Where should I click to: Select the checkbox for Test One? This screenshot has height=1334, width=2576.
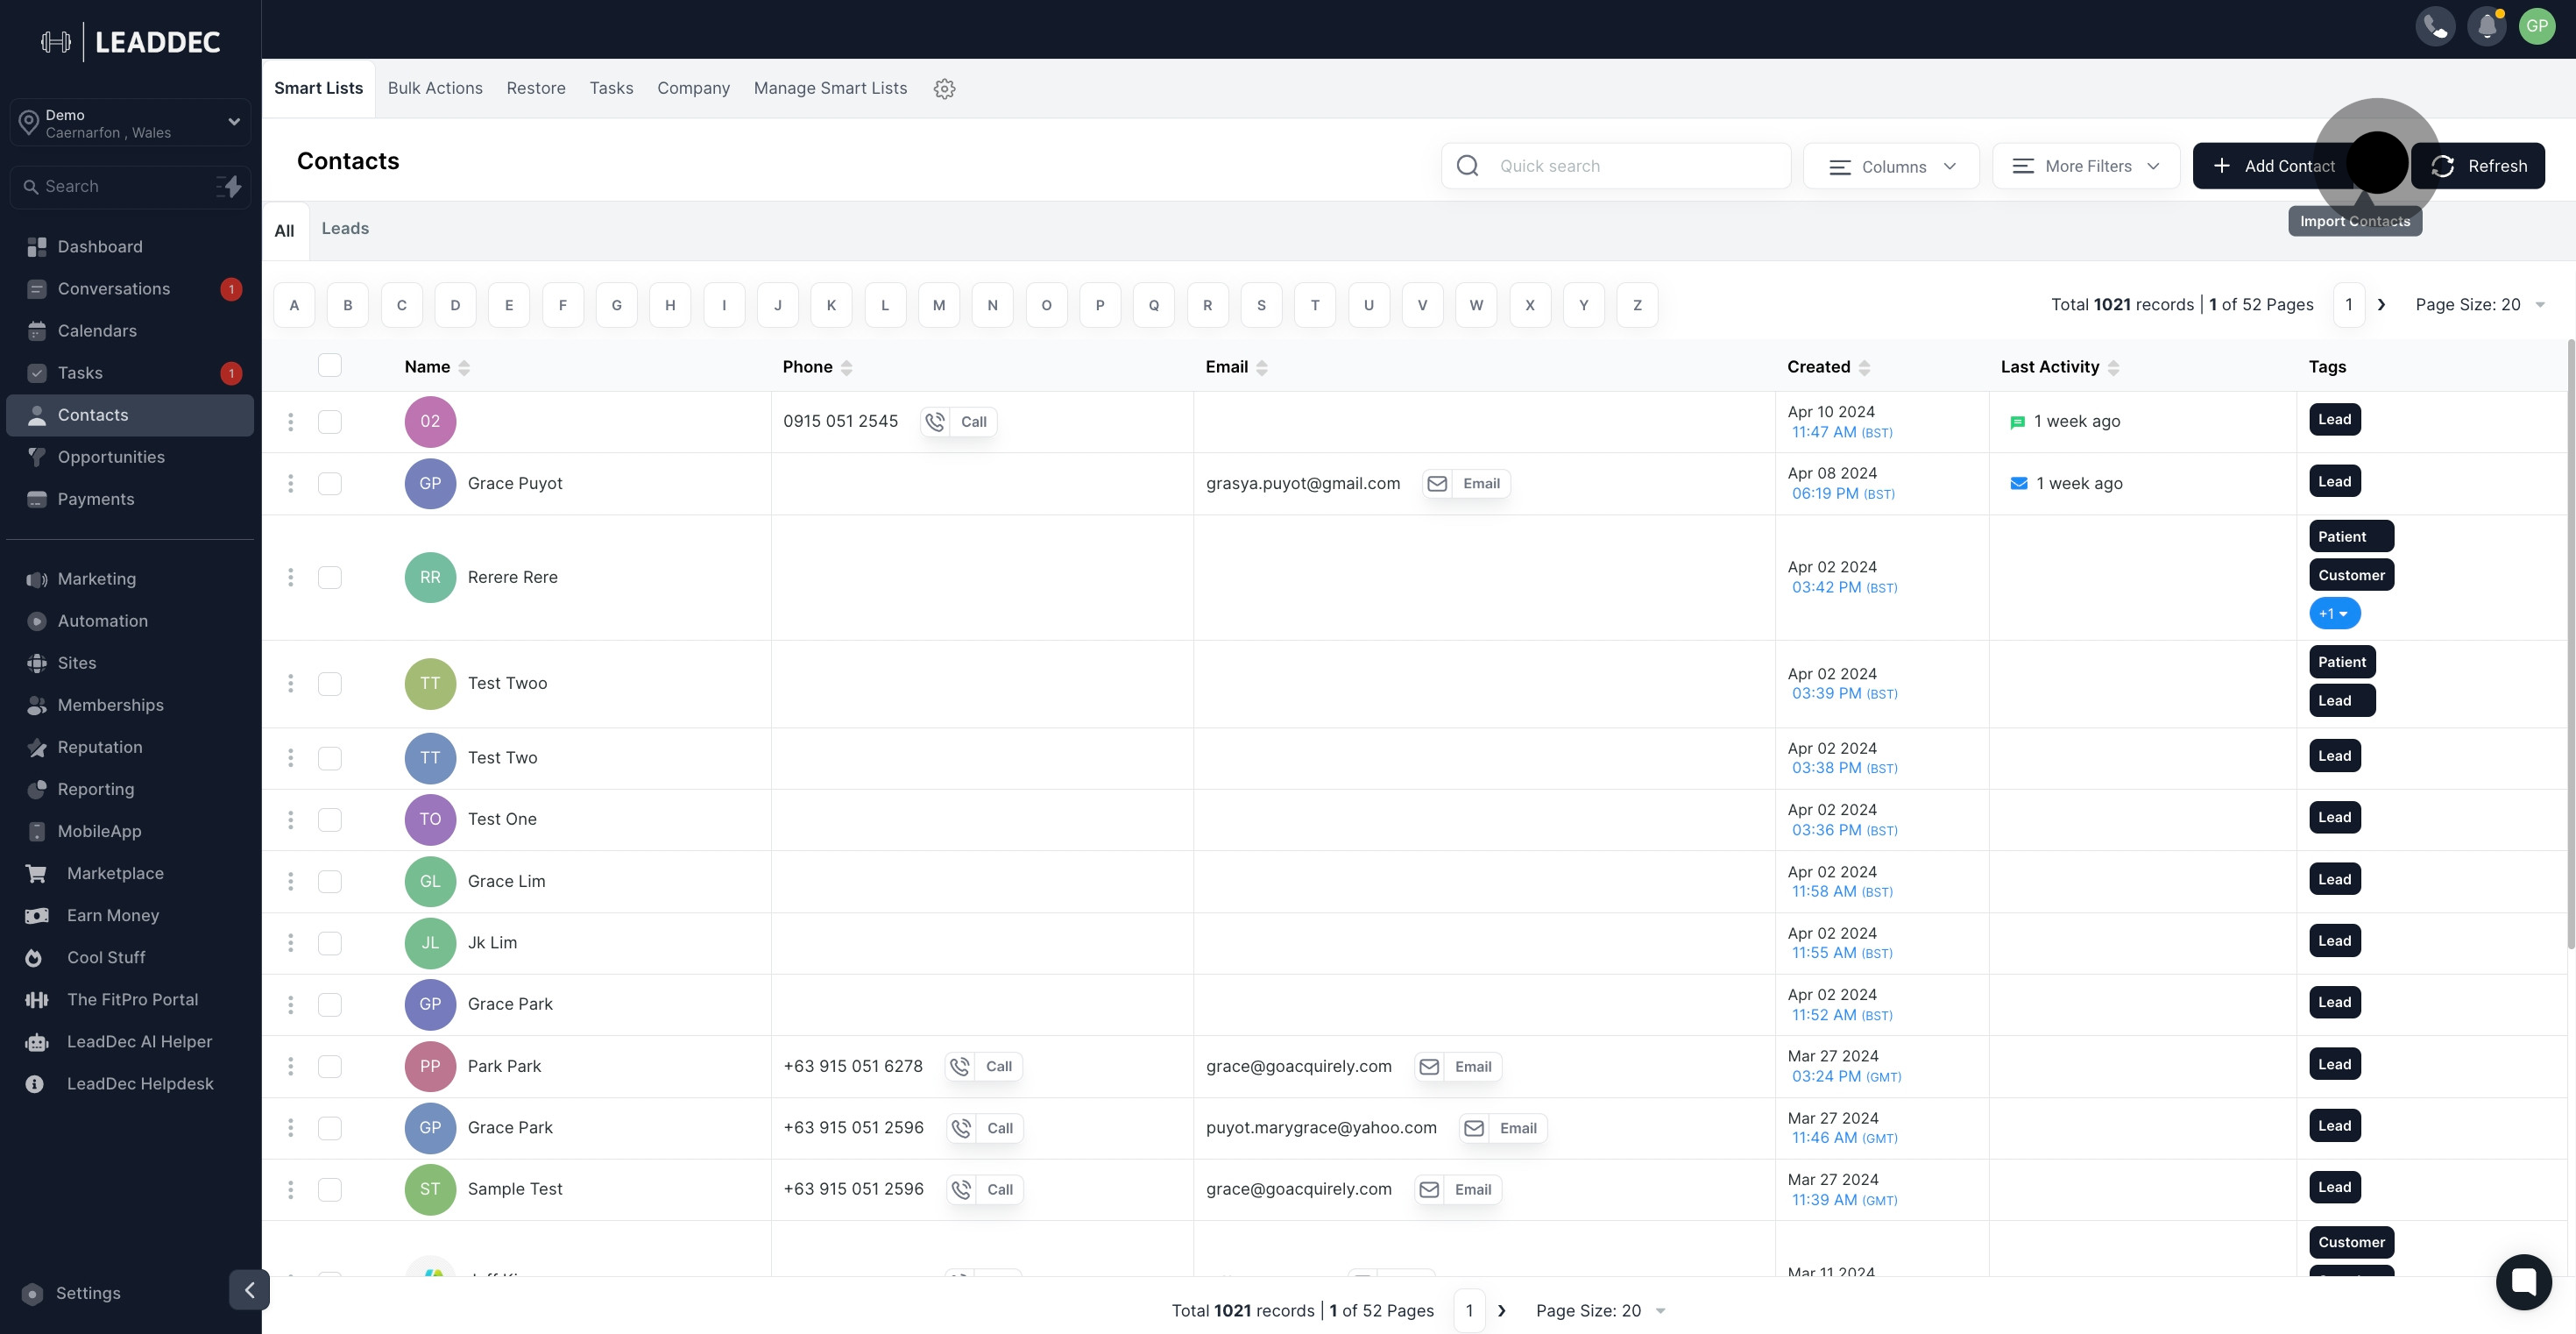click(330, 819)
